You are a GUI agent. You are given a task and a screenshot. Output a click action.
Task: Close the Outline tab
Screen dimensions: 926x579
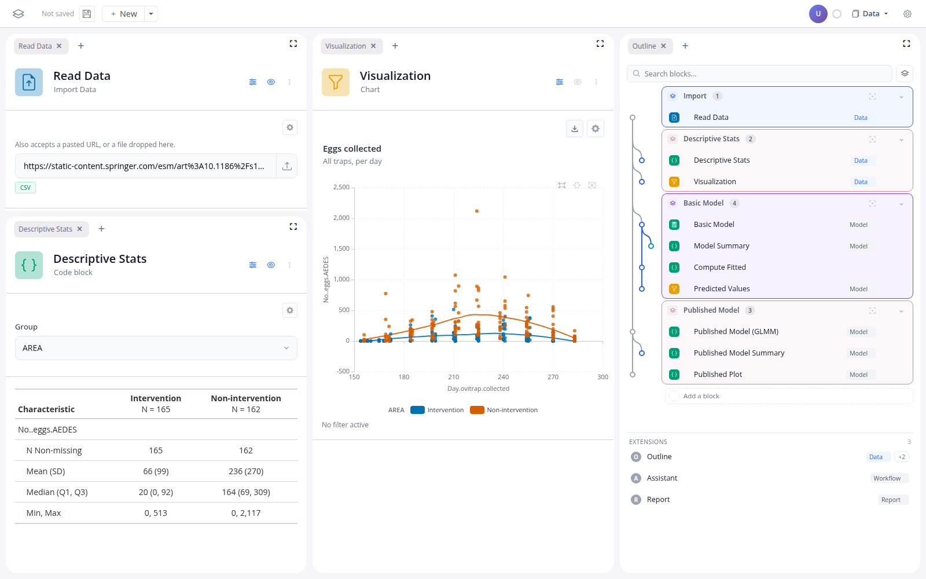click(x=664, y=46)
